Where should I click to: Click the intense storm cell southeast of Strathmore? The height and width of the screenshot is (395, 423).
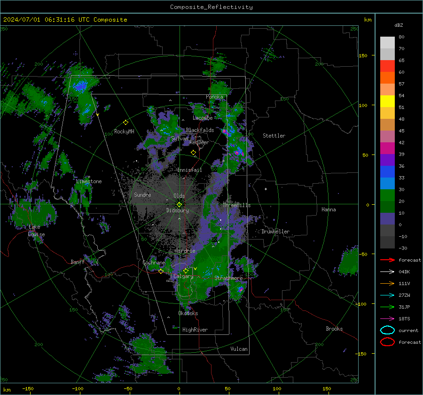pos(240,290)
